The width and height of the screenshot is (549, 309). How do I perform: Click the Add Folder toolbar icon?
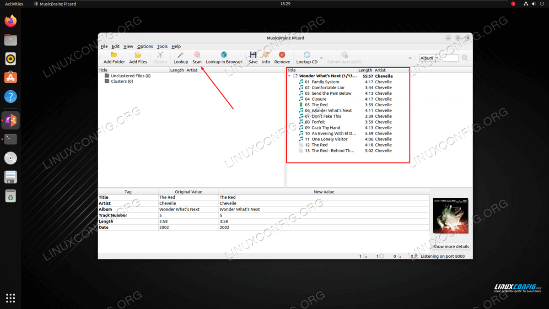pyautogui.click(x=114, y=55)
